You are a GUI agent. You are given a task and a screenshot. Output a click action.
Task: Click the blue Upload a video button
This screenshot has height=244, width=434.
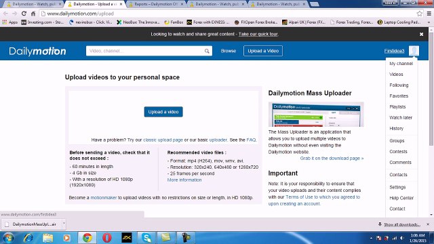pos(163,112)
